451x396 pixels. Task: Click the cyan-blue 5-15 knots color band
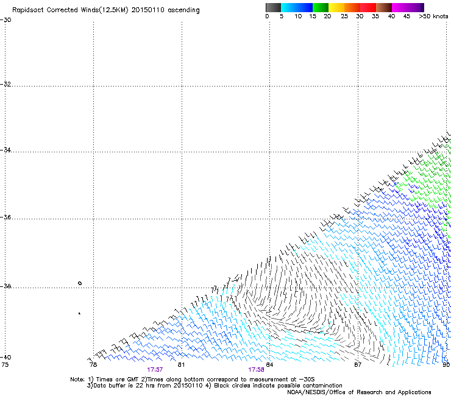click(297, 7)
